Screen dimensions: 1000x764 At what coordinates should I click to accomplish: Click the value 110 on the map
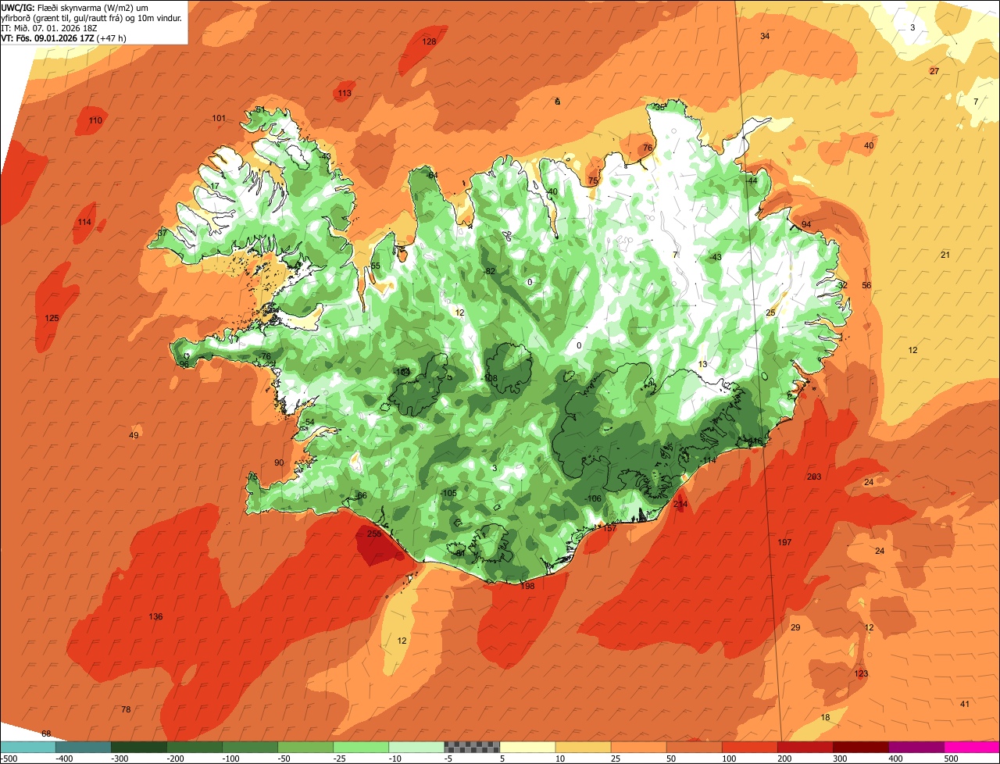95,121
